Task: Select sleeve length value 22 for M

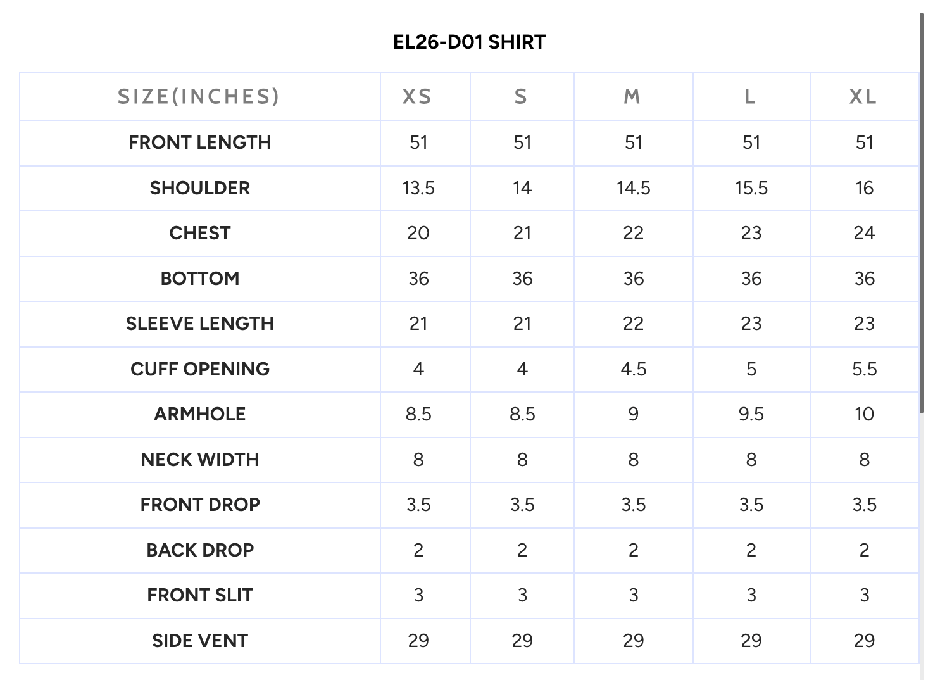Action: click(634, 324)
